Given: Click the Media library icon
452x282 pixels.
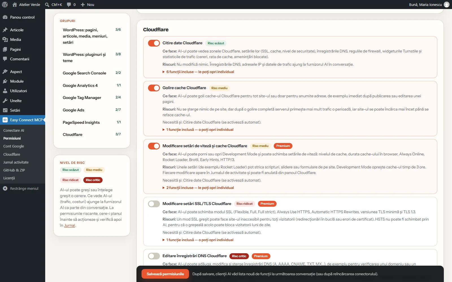Looking at the screenshot, I should (5, 39).
